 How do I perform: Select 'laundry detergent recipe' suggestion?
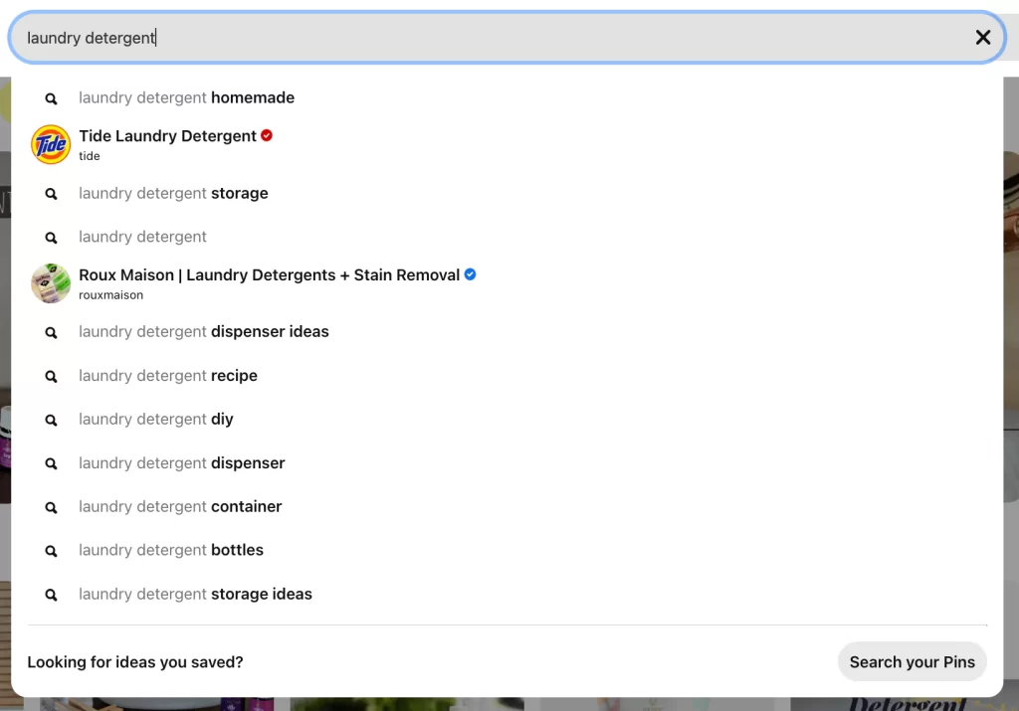167,375
